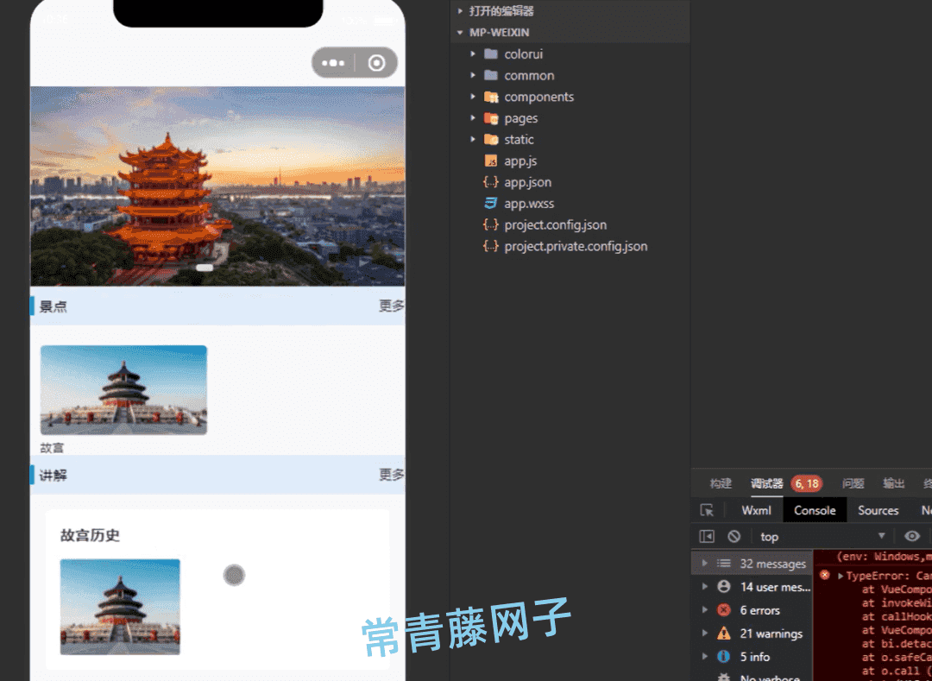Click the common folder icon

[490, 75]
